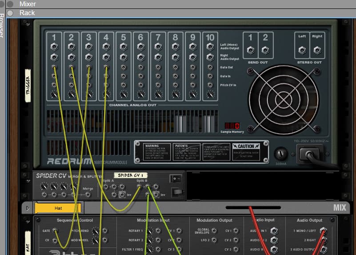This screenshot has width=356, height=255.
Task: Click Redrum channel 9 Gate Out jack
Action: 193,67
